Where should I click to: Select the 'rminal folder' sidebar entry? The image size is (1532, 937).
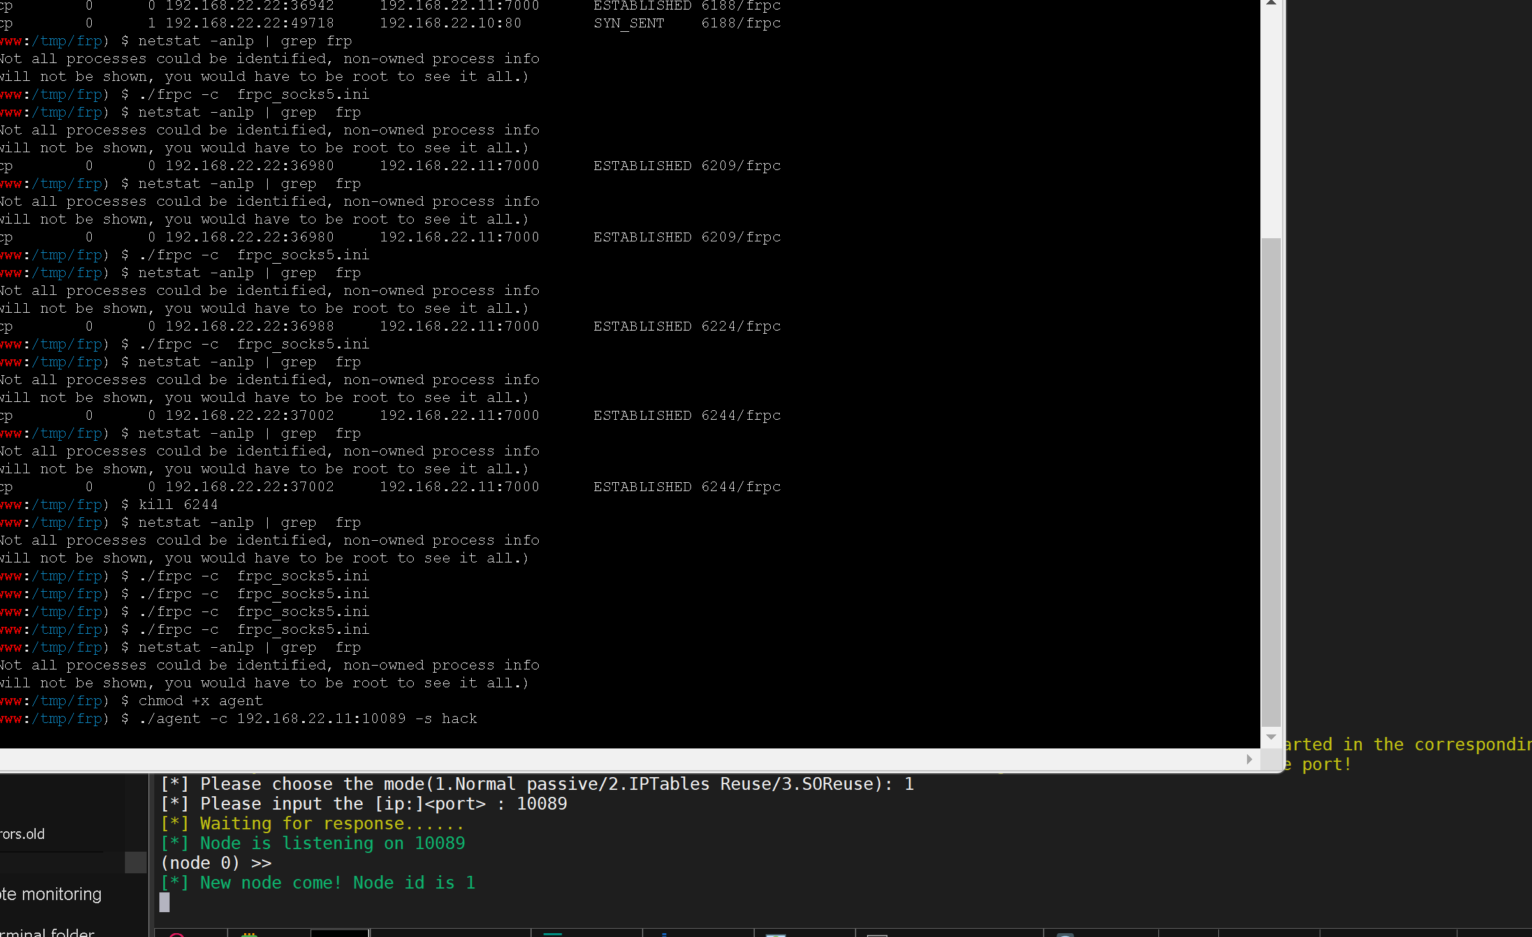tap(48, 932)
